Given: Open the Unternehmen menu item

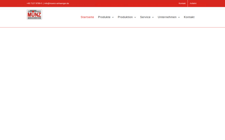Looking at the screenshot, I should pos(167,17).
